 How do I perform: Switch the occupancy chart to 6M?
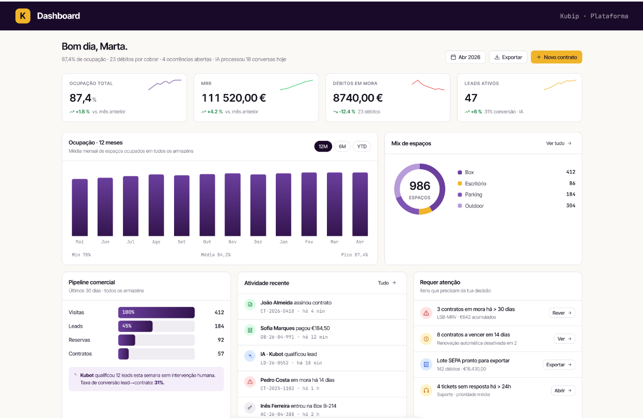pos(342,147)
